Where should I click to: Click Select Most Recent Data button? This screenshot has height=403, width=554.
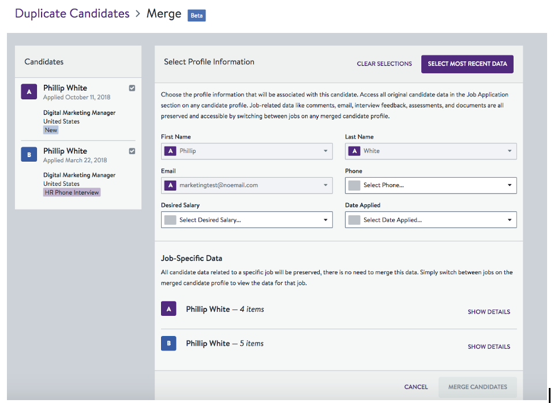pyautogui.click(x=467, y=64)
